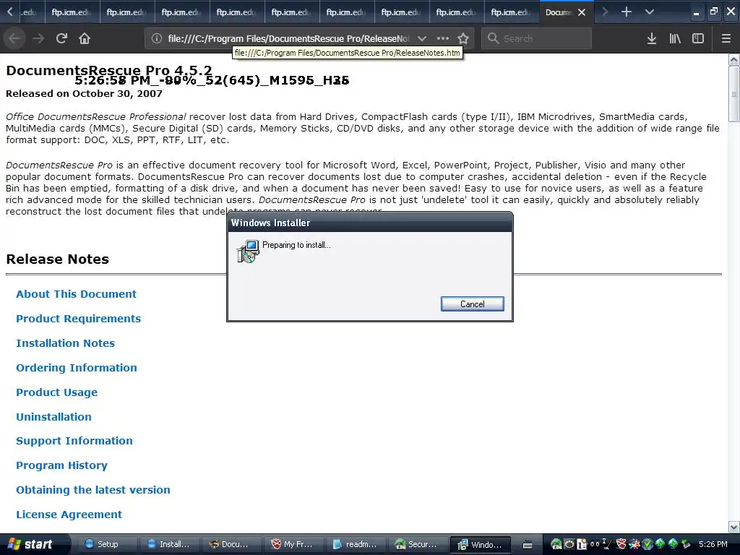Close the DocumentsRescue release notes tab
This screenshot has height=555, width=740.
pos(582,12)
